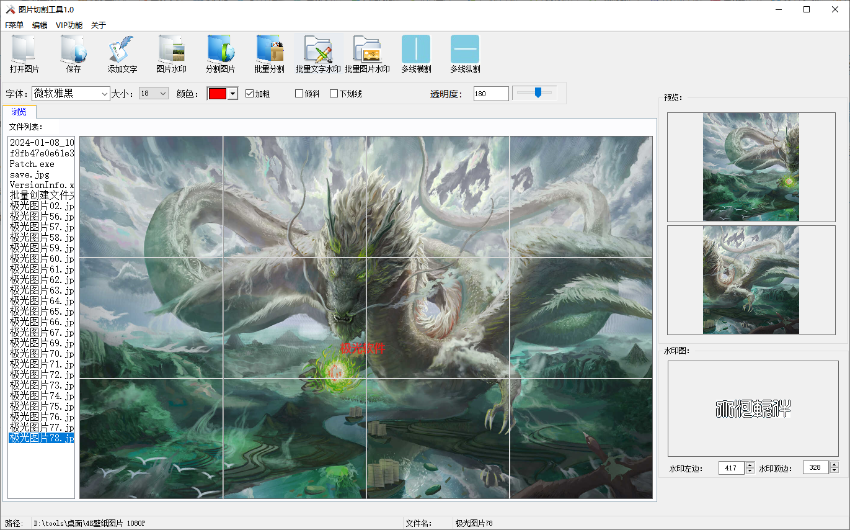Select the VersionInfo file entry

tap(41, 185)
